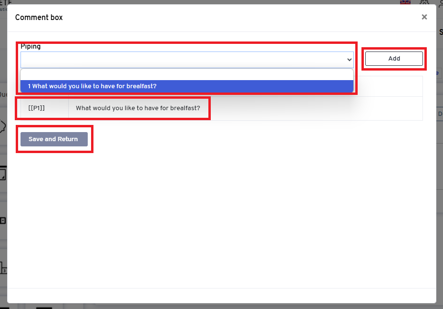
Task: Close the Comment box dialog
Action: [424, 17]
